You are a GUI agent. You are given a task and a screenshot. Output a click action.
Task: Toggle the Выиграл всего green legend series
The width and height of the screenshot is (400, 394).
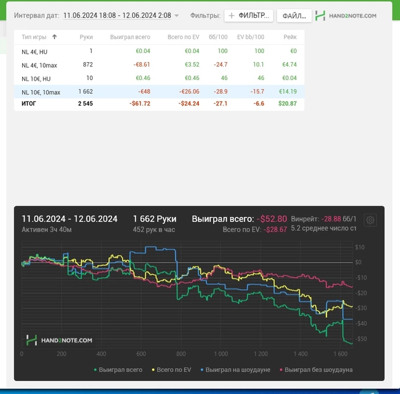click(118, 370)
